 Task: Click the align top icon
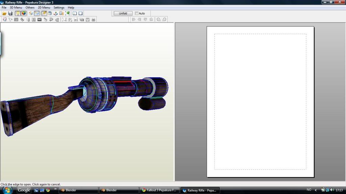pyautogui.click(x=145, y=20)
